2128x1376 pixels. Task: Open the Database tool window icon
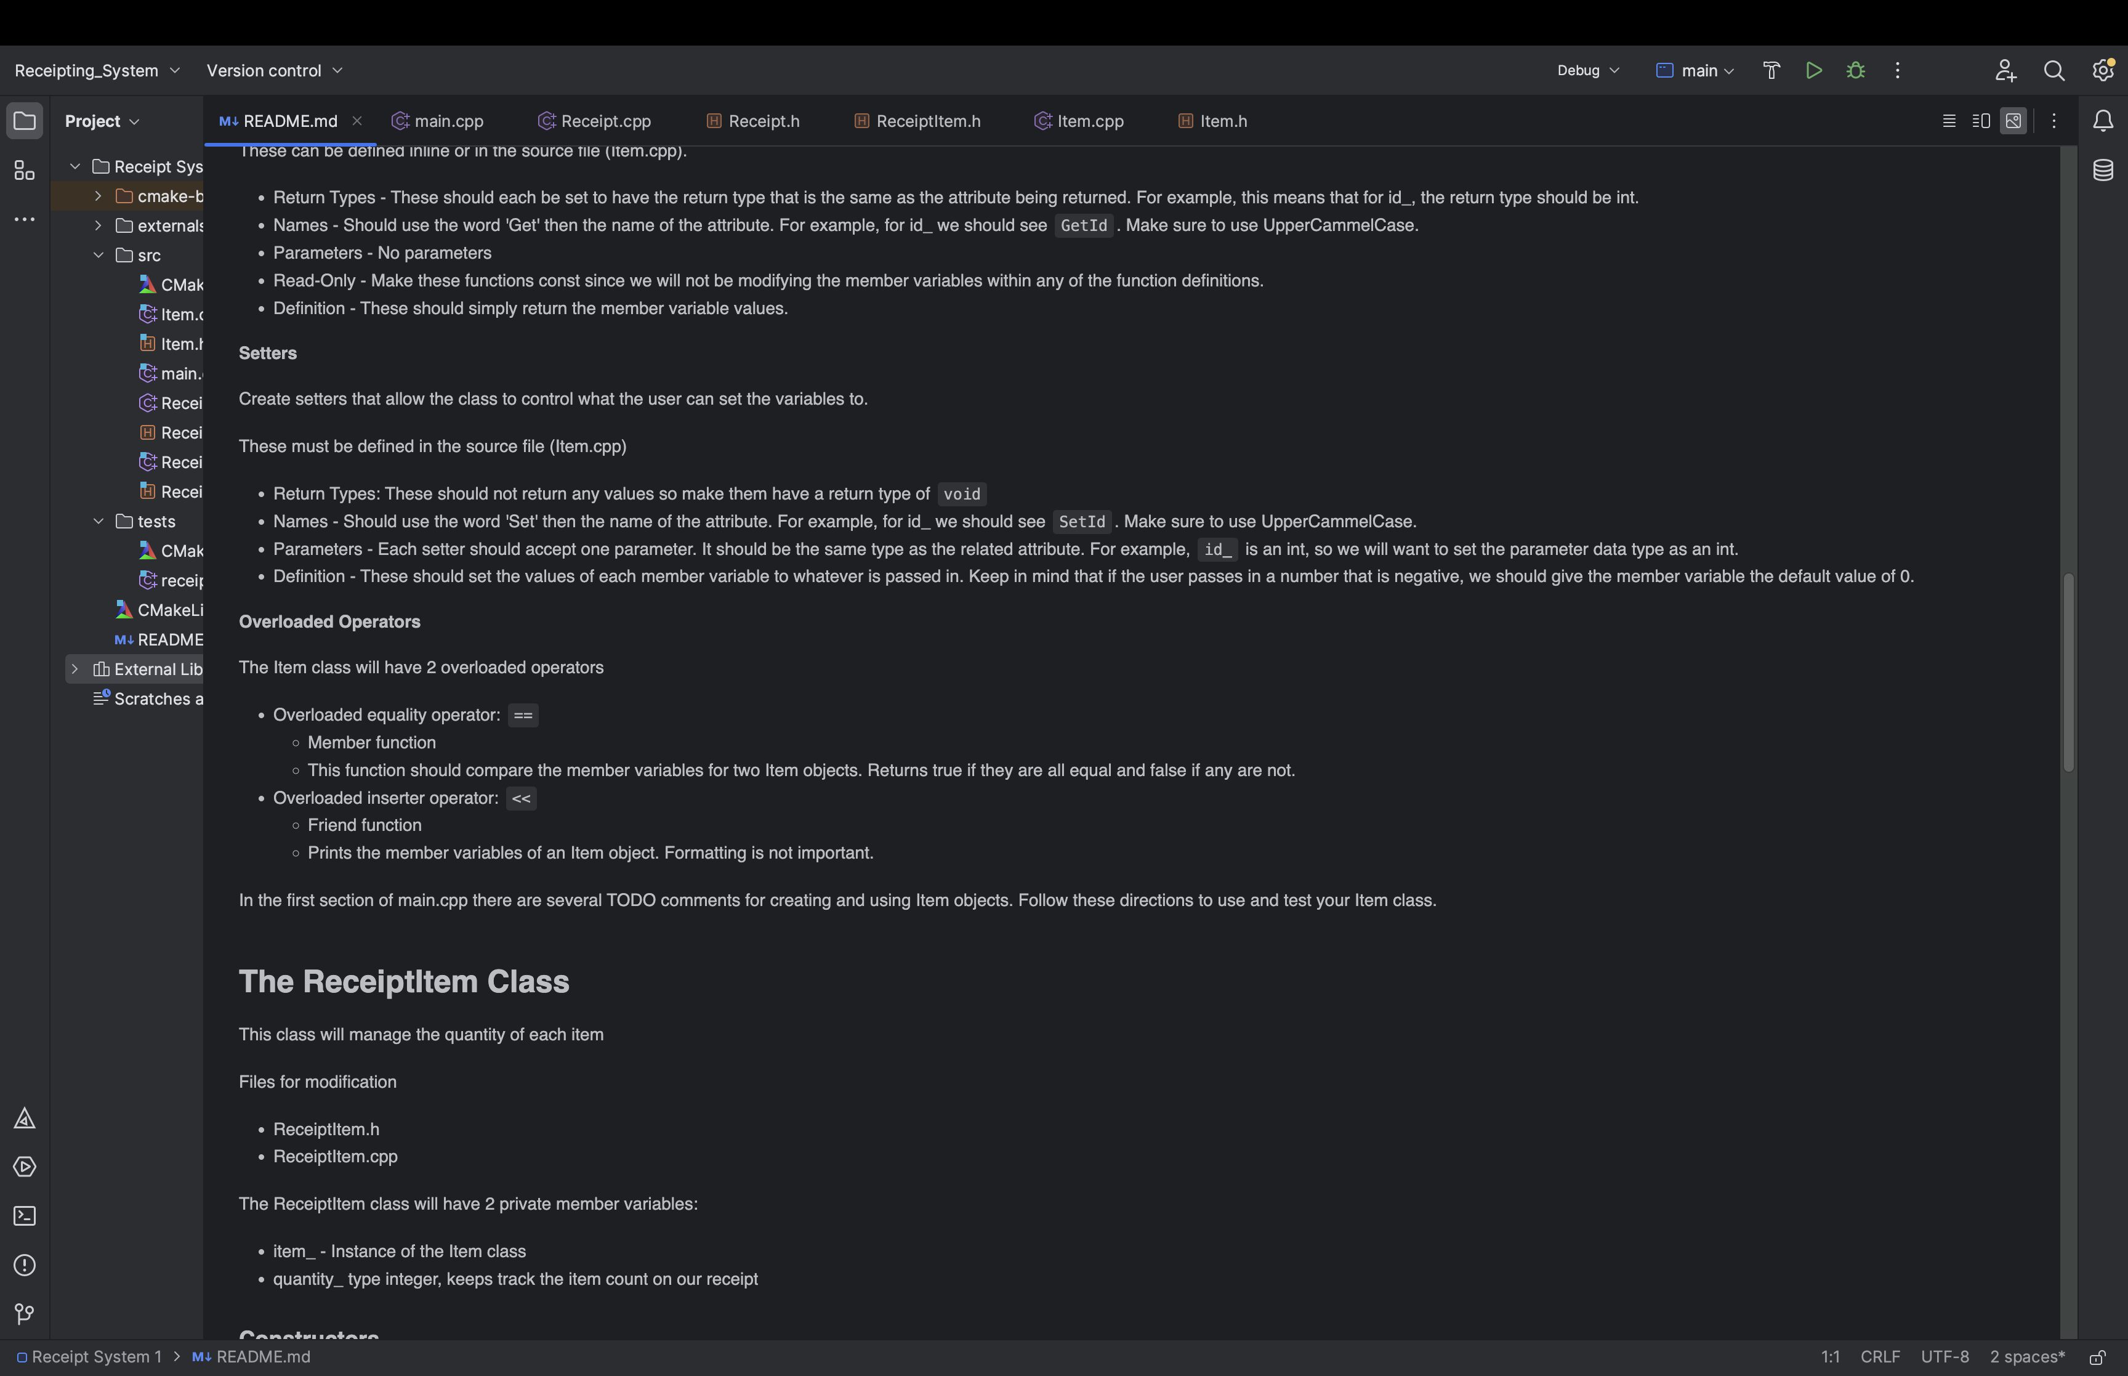[2102, 170]
